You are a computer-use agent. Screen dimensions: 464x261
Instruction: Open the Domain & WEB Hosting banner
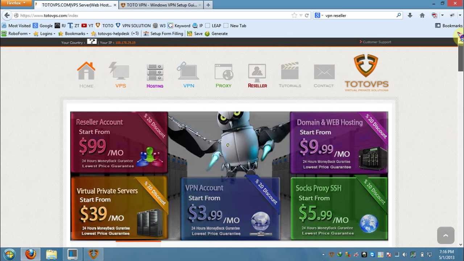[339, 142]
